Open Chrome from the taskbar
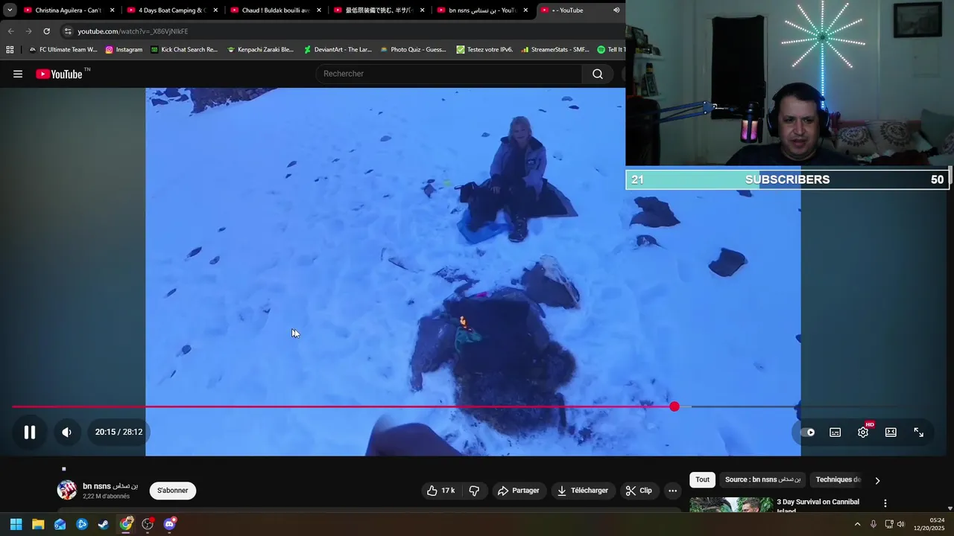This screenshot has width=954, height=536. [x=126, y=524]
